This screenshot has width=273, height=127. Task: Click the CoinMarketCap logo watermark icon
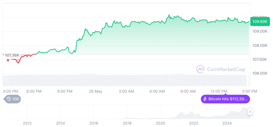[200, 69]
